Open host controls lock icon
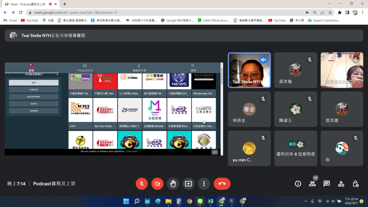 [355, 184]
